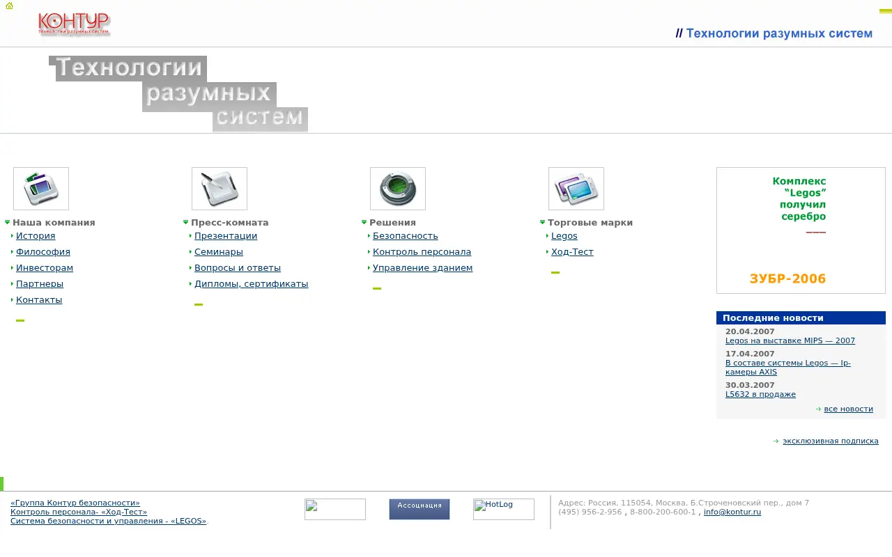Collapse the Торговые марки menu arrow
Image resolution: width=892 pixels, height=557 pixels.
pyautogui.click(x=543, y=222)
